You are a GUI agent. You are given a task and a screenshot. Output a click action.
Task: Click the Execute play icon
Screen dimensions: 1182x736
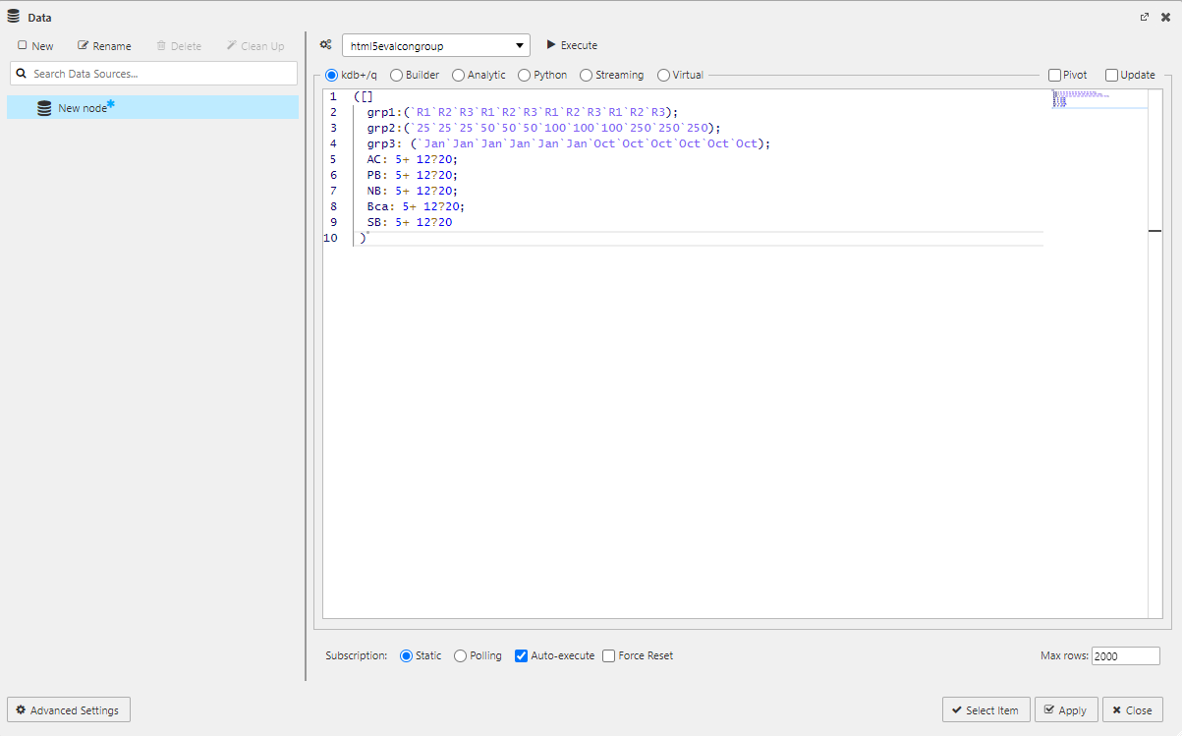551,45
